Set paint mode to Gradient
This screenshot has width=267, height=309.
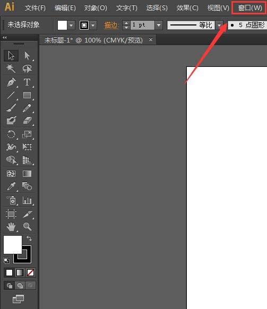(x=20, y=273)
